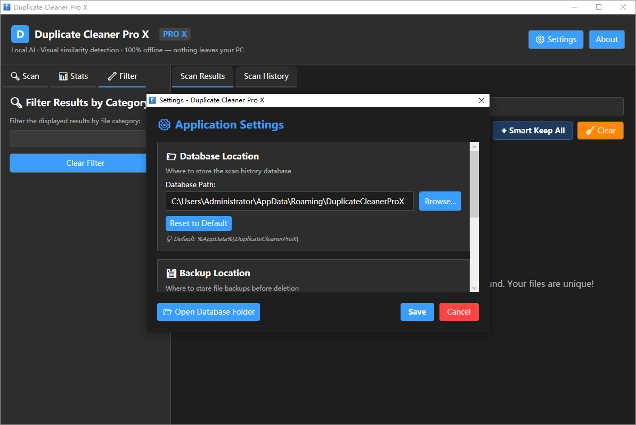Select the Filter tab
This screenshot has width=636, height=425.
pos(122,76)
